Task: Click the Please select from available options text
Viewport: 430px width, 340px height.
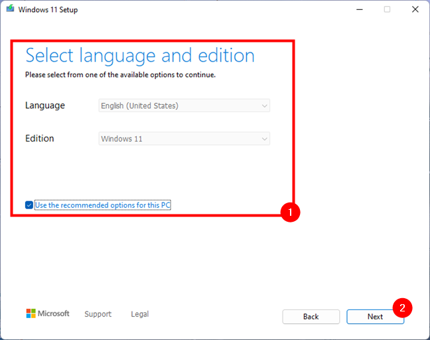Action: click(x=120, y=74)
